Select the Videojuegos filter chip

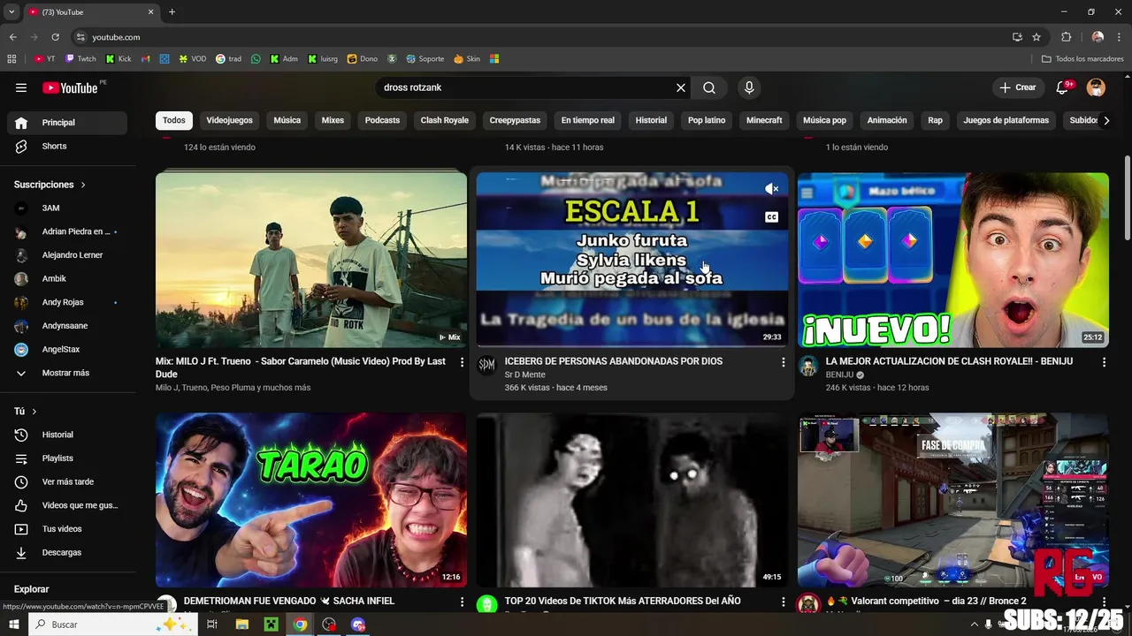click(x=229, y=120)
